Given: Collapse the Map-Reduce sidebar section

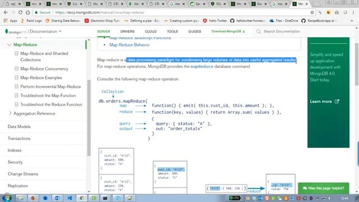Looking at the screenshot, I should click(x=9, y=45).
